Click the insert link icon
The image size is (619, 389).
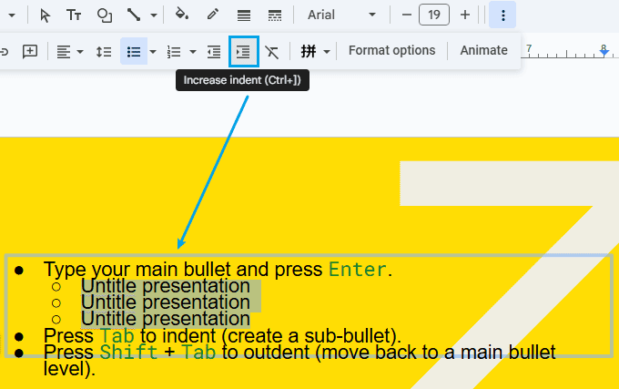[x=4, y=52]
